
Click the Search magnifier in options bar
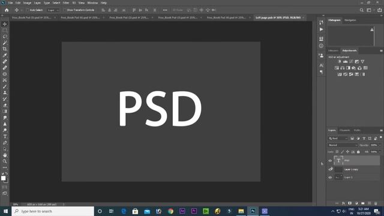(362, 10)
